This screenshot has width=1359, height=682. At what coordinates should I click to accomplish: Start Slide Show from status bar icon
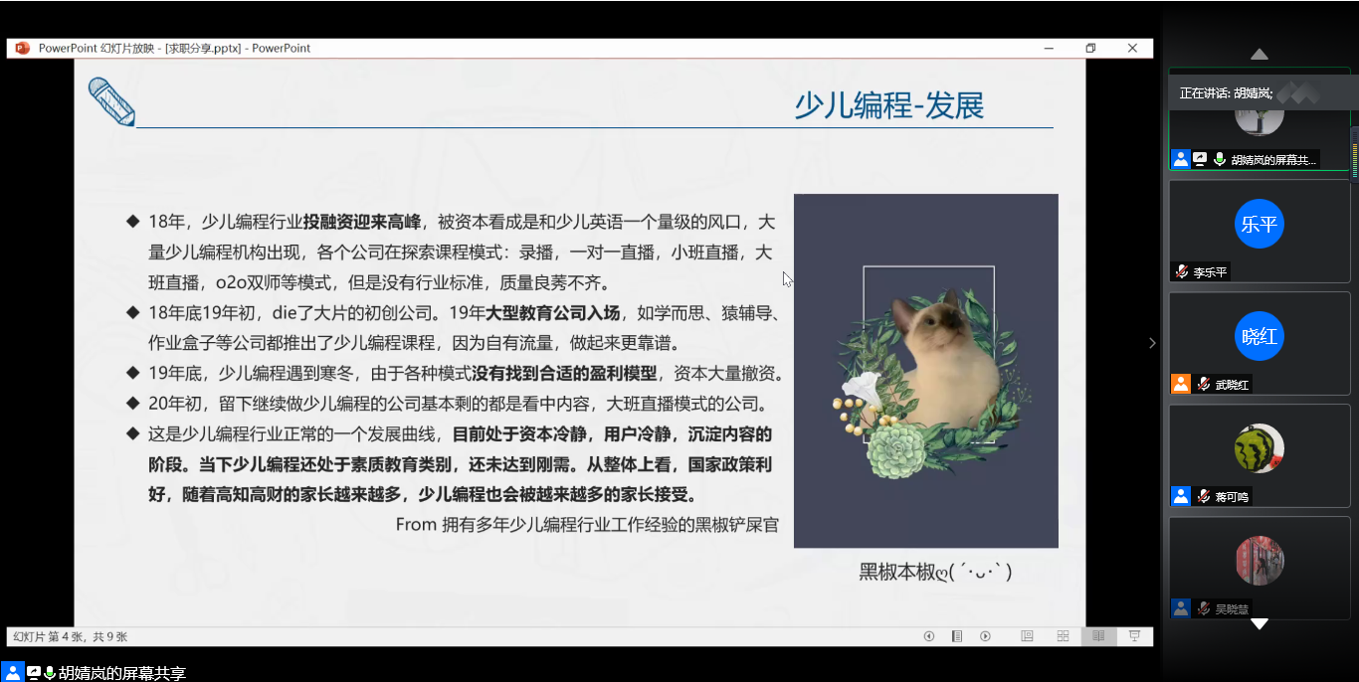(x=1133, y=636)
